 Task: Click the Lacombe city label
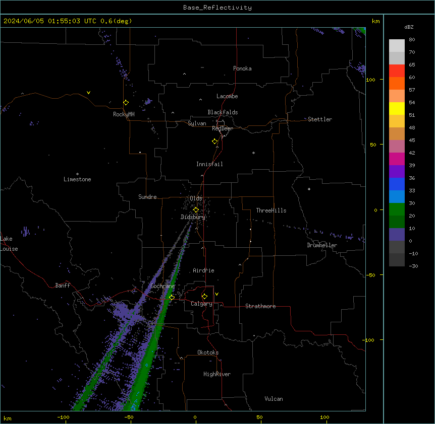(x=227, y=96)
